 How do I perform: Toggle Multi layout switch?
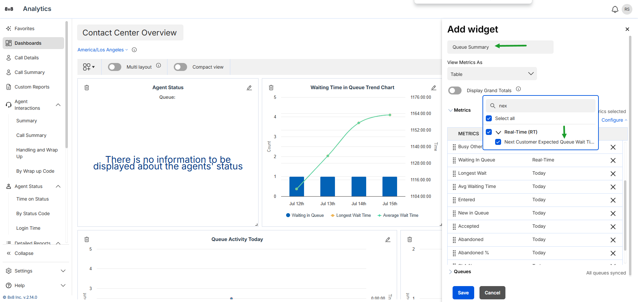pos(115,67)
